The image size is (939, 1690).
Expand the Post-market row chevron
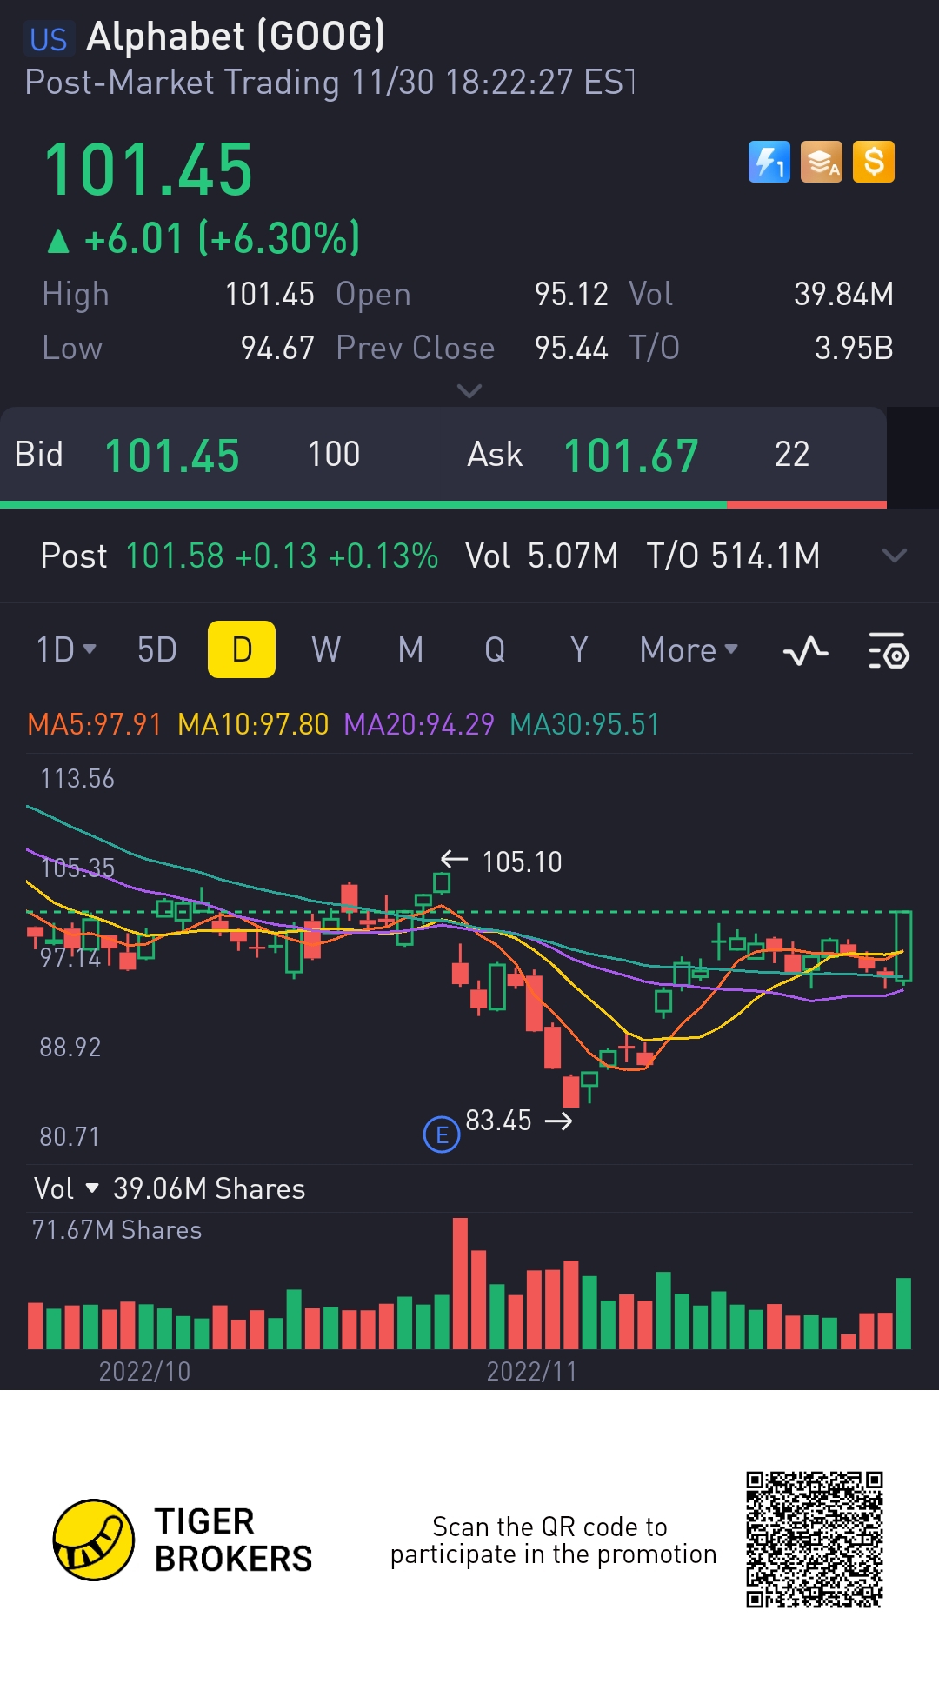(x=895, y=556)
